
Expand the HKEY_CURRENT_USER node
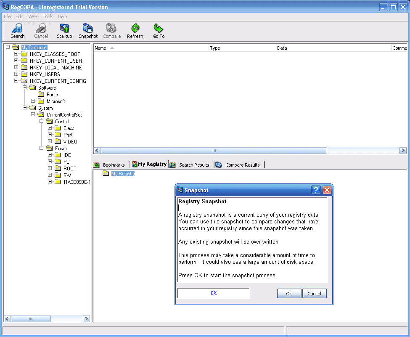pos(16,61)
